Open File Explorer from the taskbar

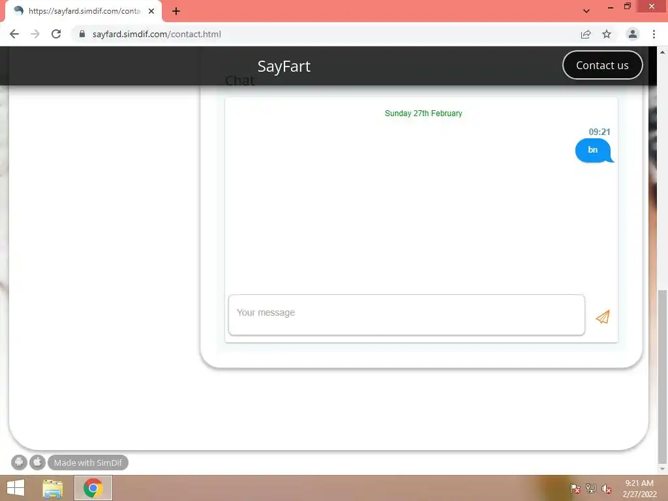pos(52,488)
